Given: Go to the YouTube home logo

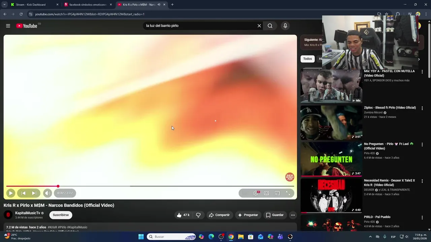Looking at the screenshot, I should click(27, 26).
